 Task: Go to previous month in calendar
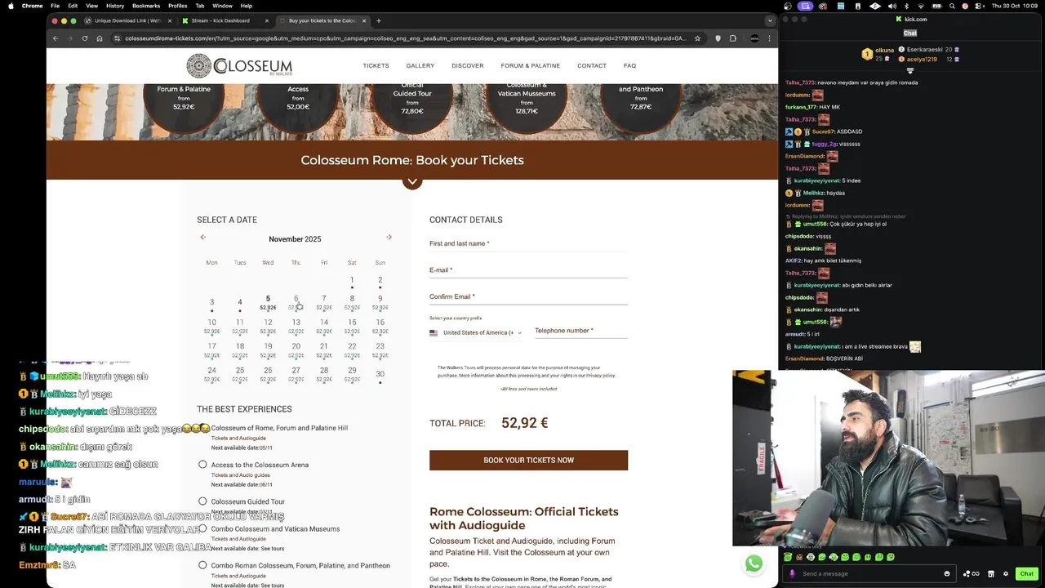202,238
